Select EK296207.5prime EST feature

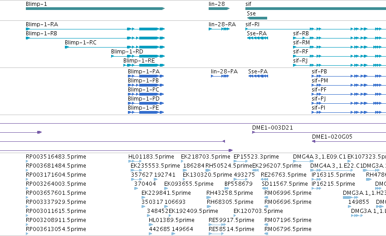coord(255,171)
